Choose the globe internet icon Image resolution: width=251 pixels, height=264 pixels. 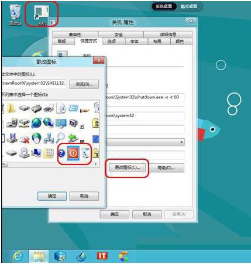36,123
